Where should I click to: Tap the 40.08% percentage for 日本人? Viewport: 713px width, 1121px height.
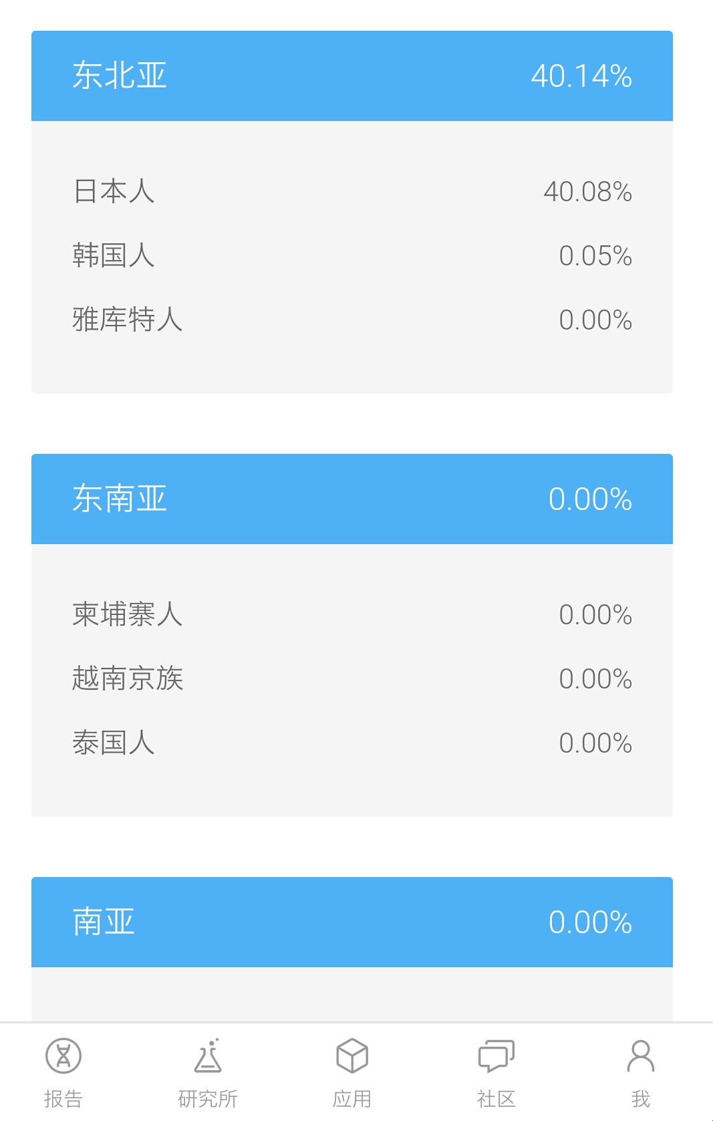(587, 192)
